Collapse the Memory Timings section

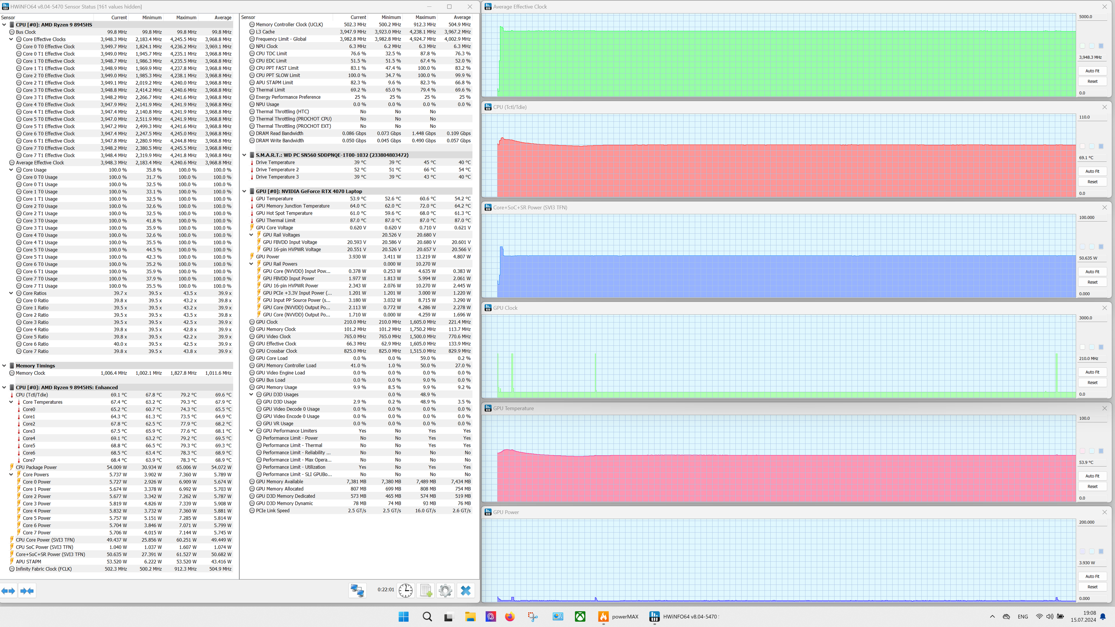(4, 366)
